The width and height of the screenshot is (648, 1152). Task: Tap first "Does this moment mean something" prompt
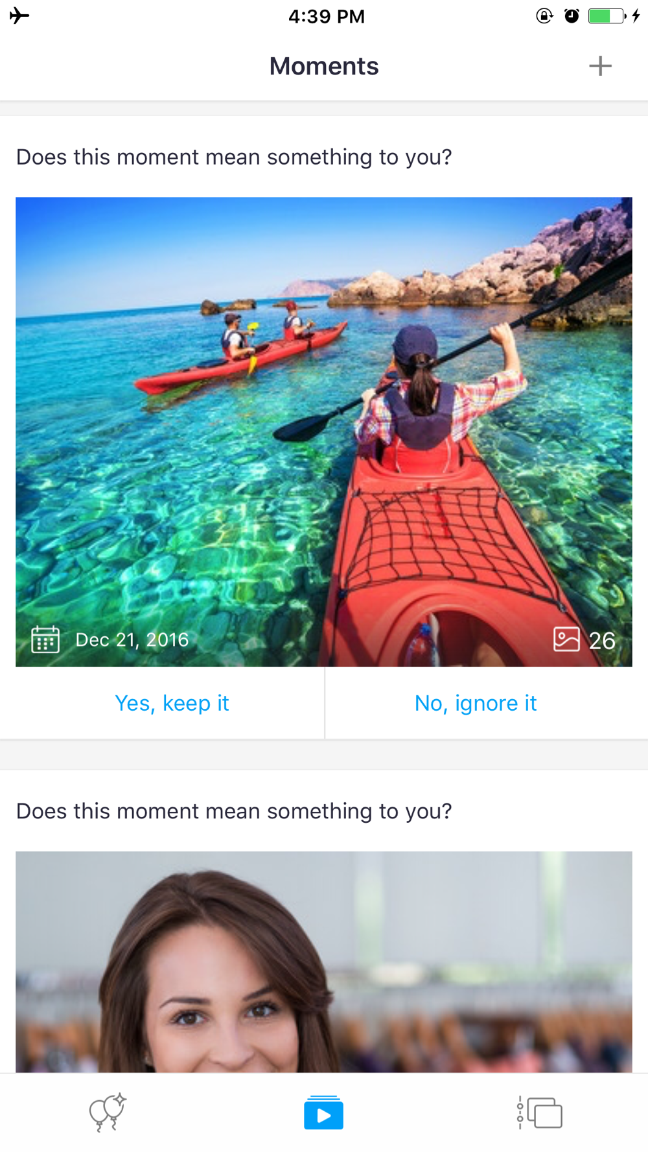click(x=234, y=157)
